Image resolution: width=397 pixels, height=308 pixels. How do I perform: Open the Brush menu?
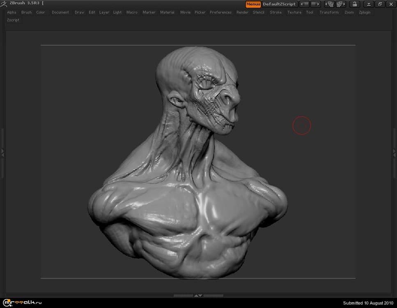[26, 12]
